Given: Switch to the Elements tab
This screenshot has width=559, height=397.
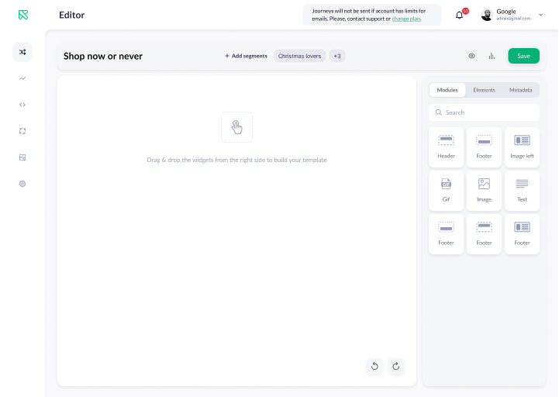Looking at the screenshot, I should pos(484,90).
